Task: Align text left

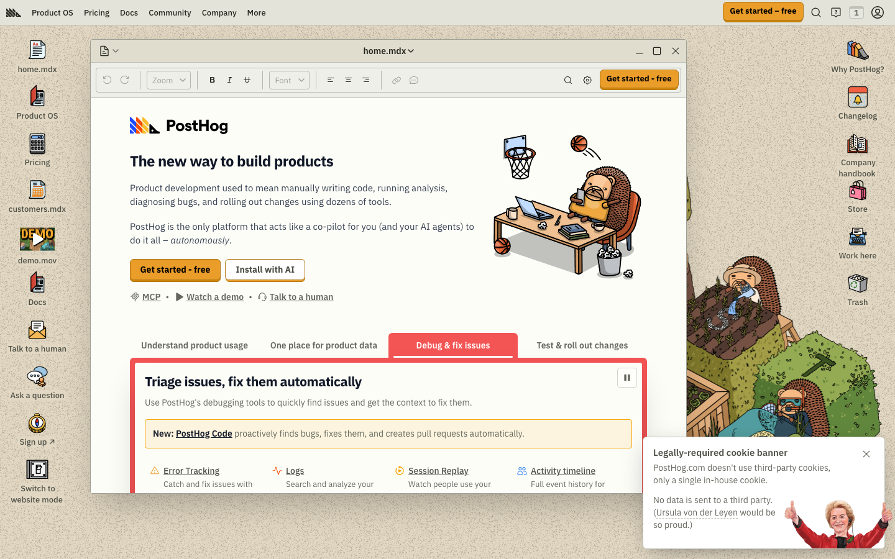Action: pos(331,80)
